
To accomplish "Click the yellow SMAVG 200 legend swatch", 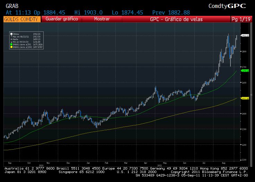I will (x=11, y=47).
